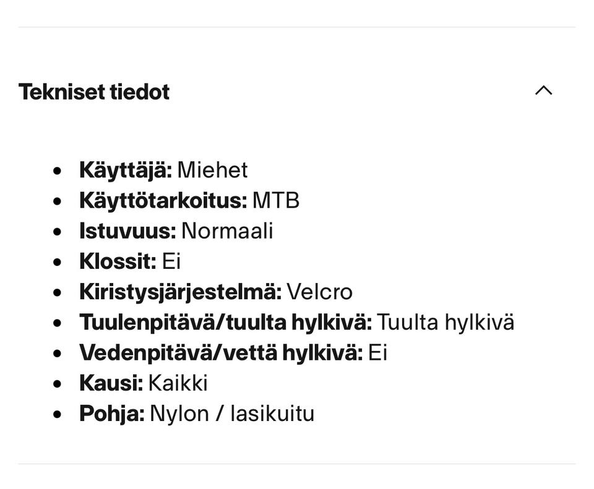594x489 pixels.
Task: Click the bullet beside Kausi
Action: 58,383
